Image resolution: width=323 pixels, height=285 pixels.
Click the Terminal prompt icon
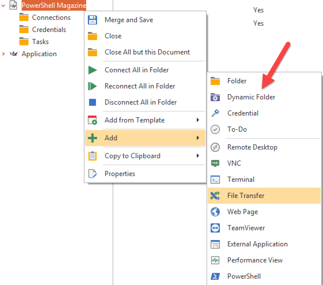click(x=215, y=180)
